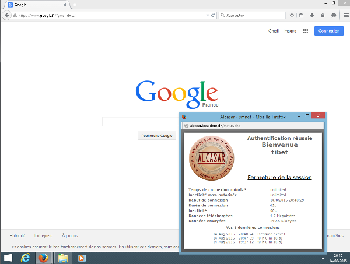Close the Google tab

[65, 5]
